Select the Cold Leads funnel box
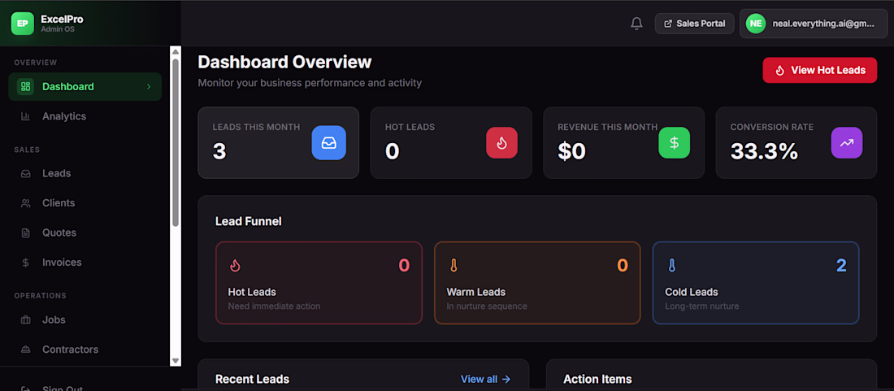 pyautogui.click(x=756, y=283)
